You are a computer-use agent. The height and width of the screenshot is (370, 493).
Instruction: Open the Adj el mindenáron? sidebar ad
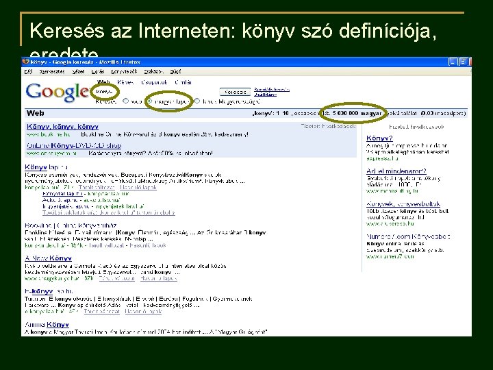click(396, 171)
